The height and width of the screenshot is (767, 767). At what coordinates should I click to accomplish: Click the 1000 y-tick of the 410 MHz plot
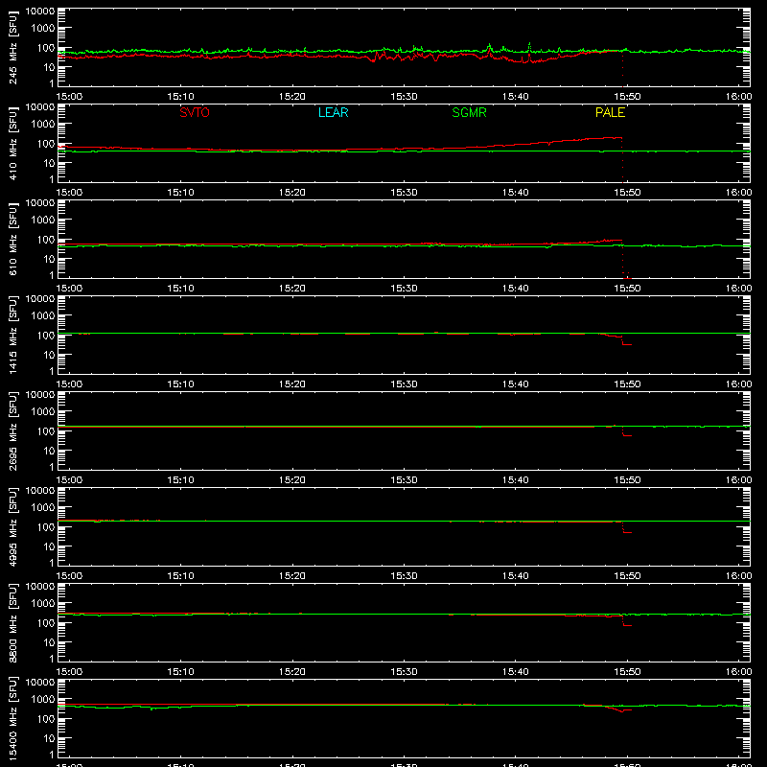(43, 124)
